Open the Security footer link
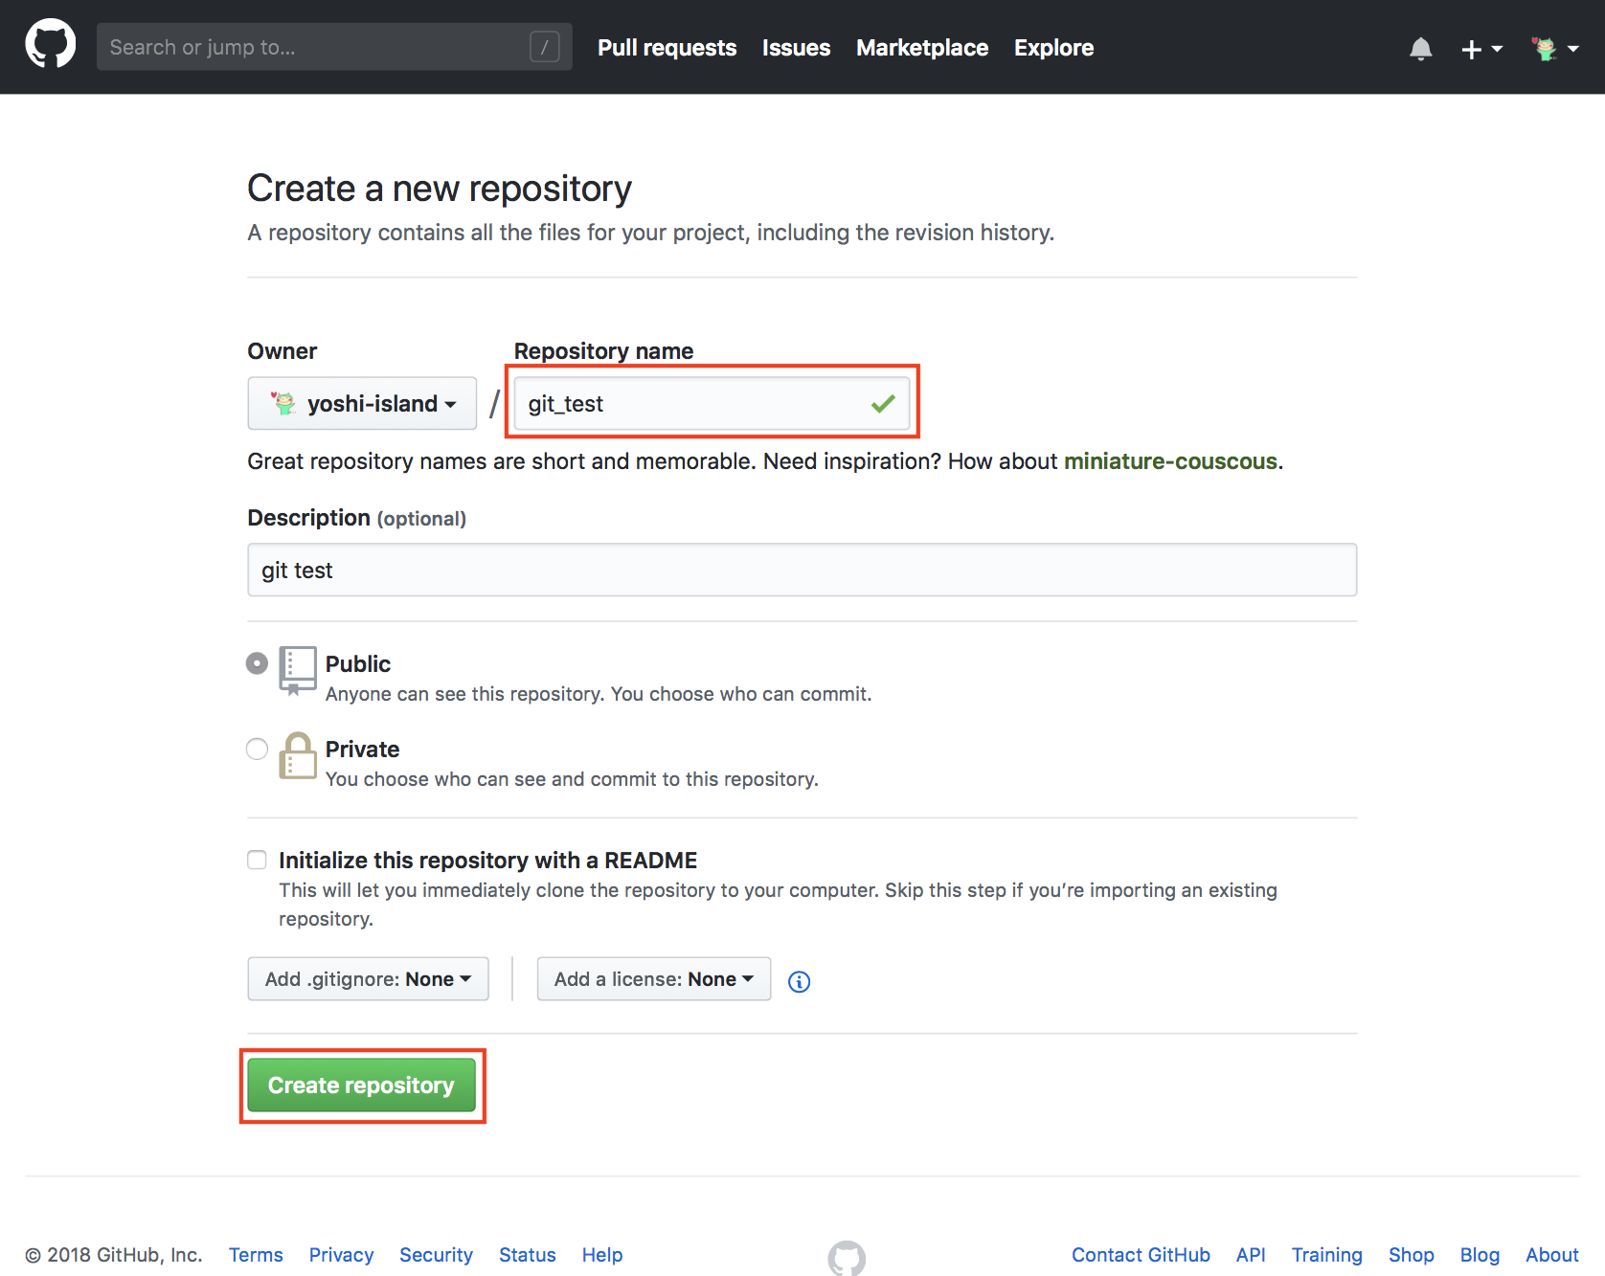Screen dimensions: 1605x1276 point(436,1255)
